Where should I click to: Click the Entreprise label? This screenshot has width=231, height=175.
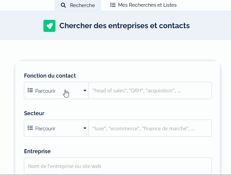point(37,151)
